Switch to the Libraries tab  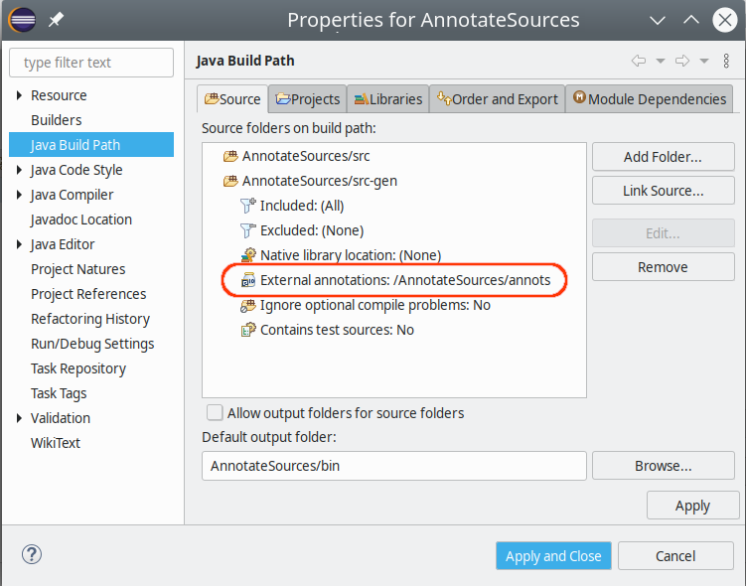388,99
